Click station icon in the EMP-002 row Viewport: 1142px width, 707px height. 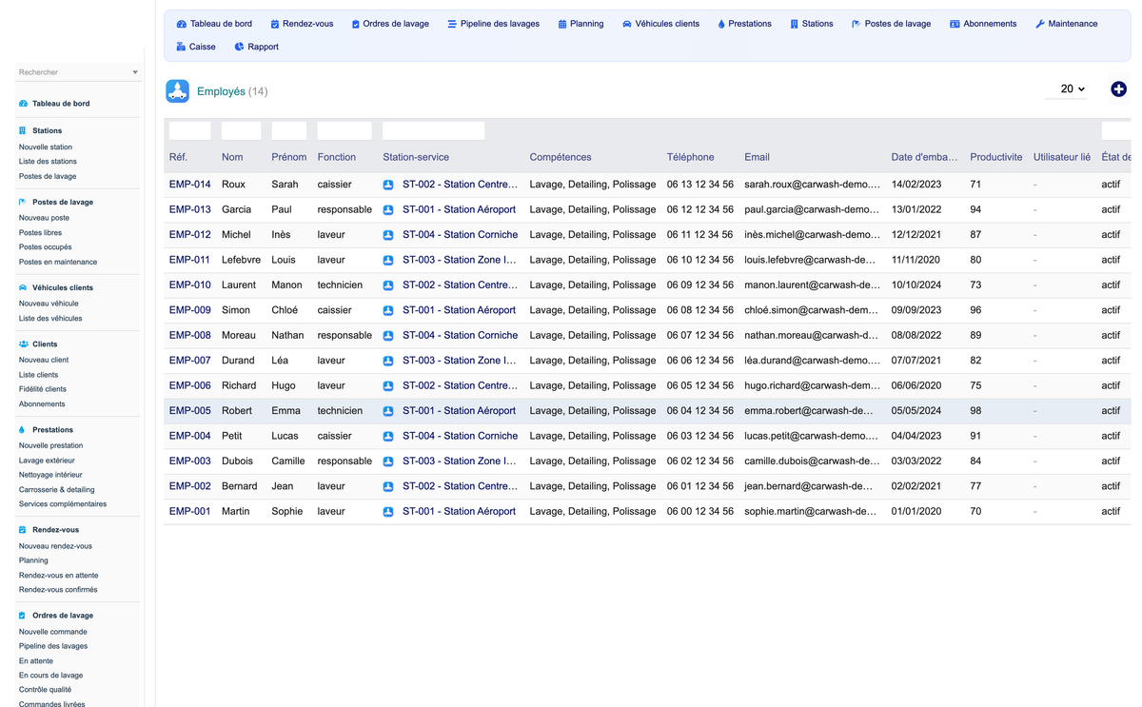click(x=388, y=486)
